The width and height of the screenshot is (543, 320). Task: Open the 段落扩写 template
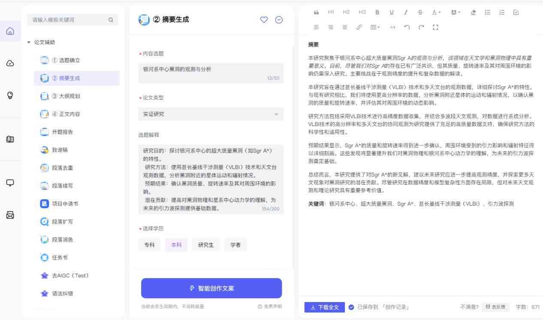[x=77, y=222]
